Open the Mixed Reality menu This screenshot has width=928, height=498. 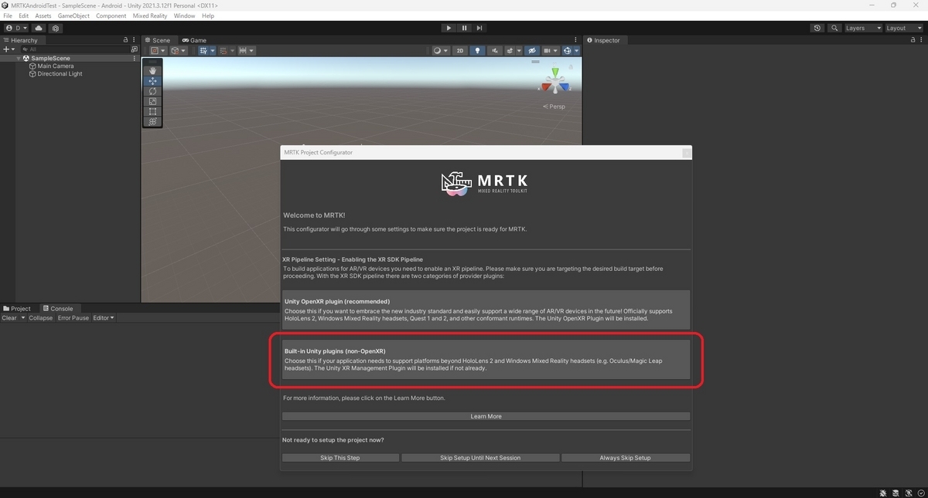(x=150, y=15)
